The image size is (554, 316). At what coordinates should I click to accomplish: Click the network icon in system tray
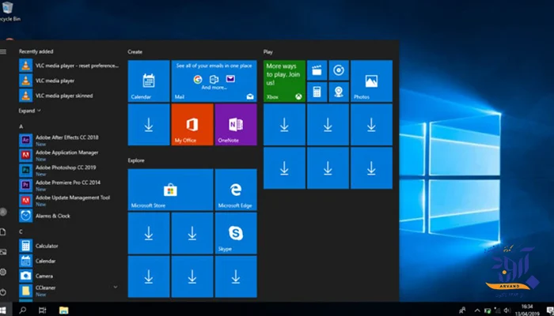[x=497, y=310]
